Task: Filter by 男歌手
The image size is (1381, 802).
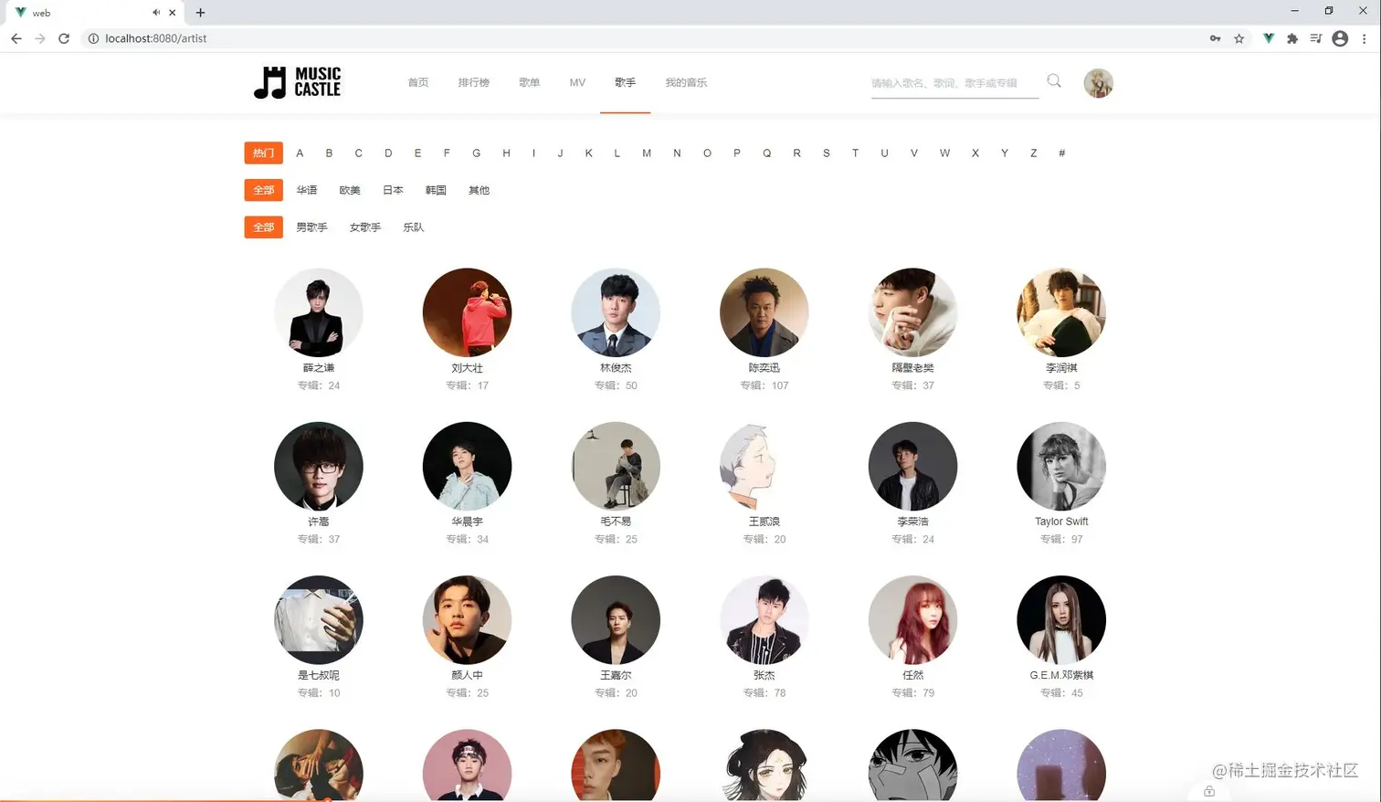Action: point(311,227)
